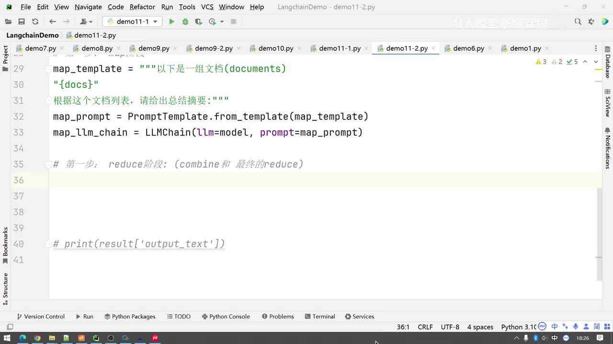Switch to the demo6.py tab
613x344 pixels.
click(468, 48)
